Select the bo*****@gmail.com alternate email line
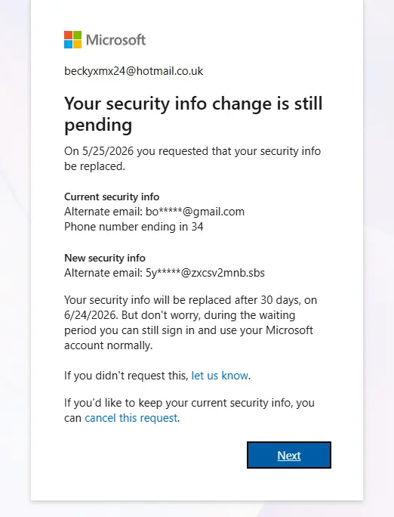 (x=155, y=212)
